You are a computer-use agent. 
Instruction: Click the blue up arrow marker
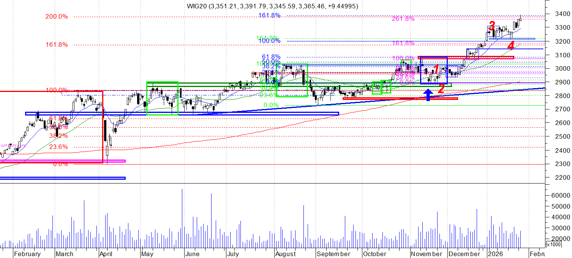(428, 95)
